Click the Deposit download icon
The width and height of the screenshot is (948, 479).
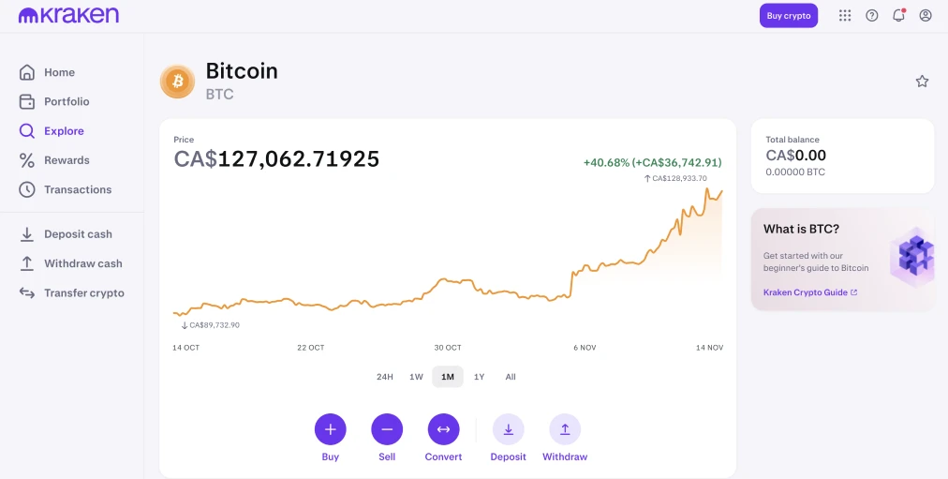tap(509, 429)
